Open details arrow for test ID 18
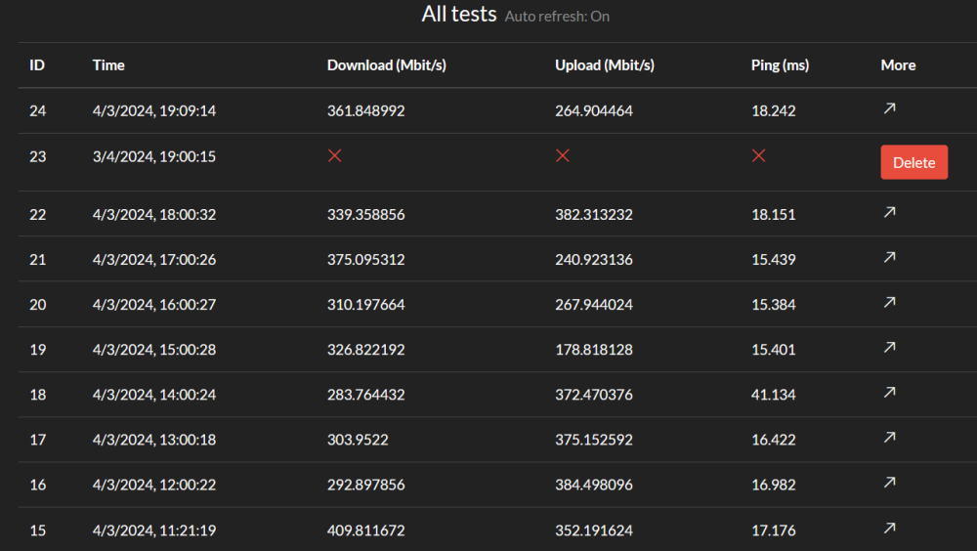This screenshot has height=551, width=977. [x=890, y=392]
